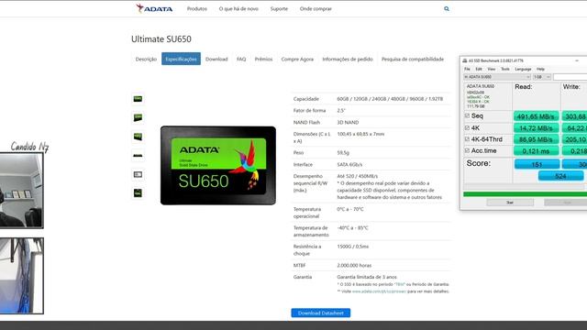Viewport: 587px width, 330px height.
Task: Click the Capacidade values row text
Action: [390, 99]
